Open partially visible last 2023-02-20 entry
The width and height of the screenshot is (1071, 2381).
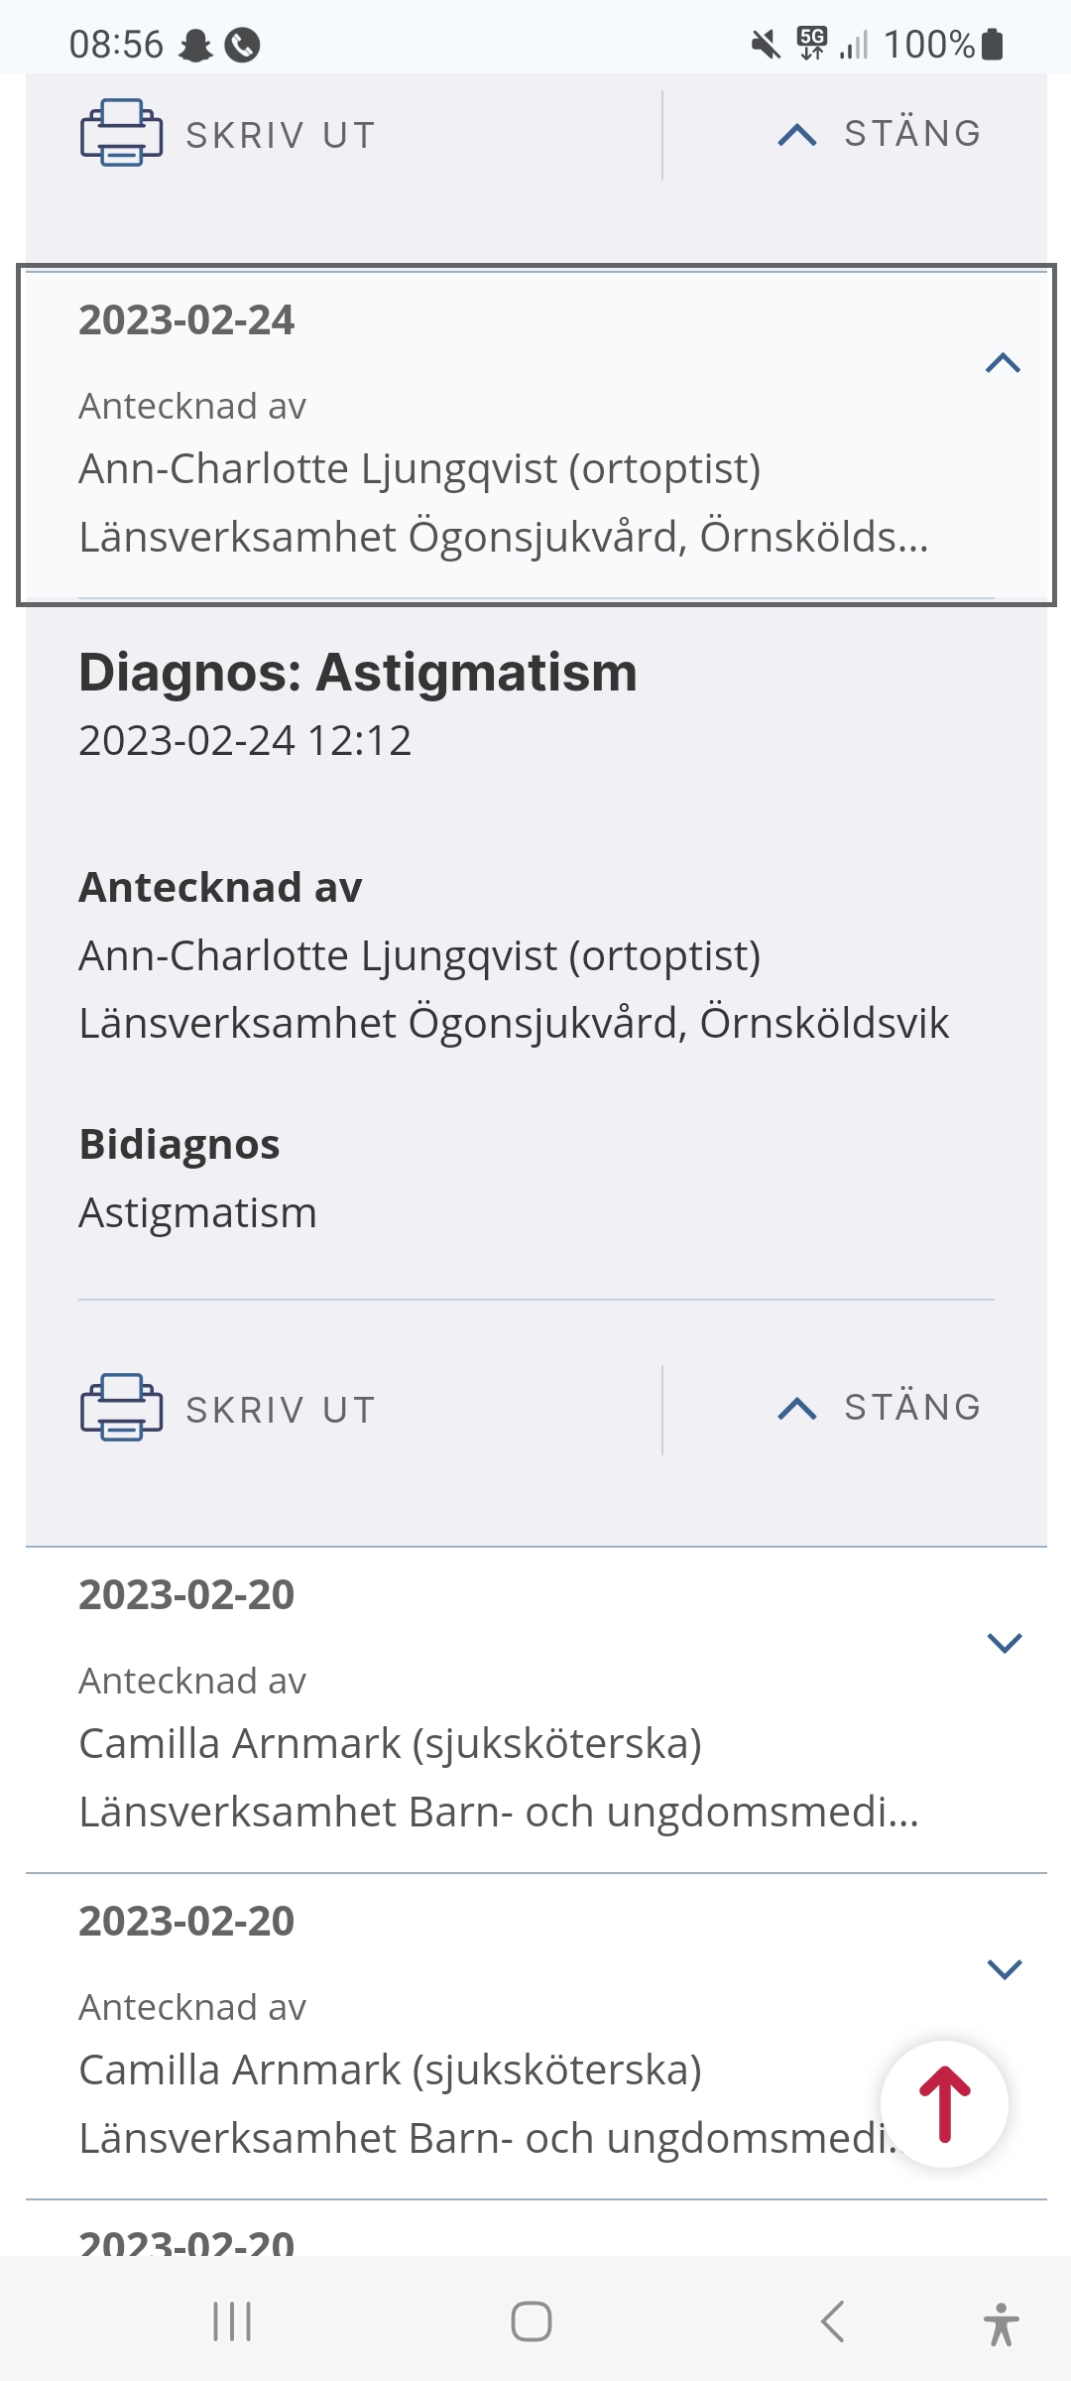(186, 2240)
